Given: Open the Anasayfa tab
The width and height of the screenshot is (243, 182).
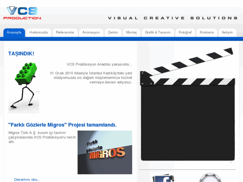Looking at the screenshot, I should (14, 32).
